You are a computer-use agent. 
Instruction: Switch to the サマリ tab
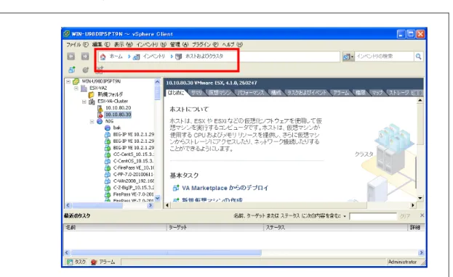pyautogui.click(x=196, y=93)
